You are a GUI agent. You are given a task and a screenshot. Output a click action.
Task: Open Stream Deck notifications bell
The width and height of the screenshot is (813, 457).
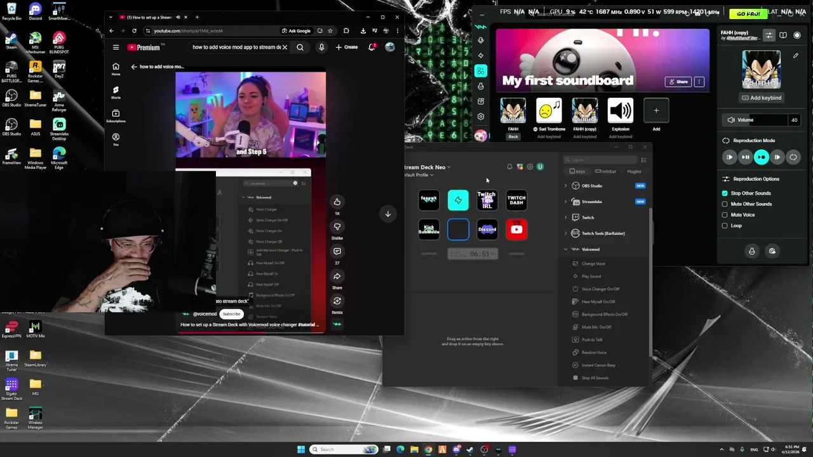tap(509, 167)
